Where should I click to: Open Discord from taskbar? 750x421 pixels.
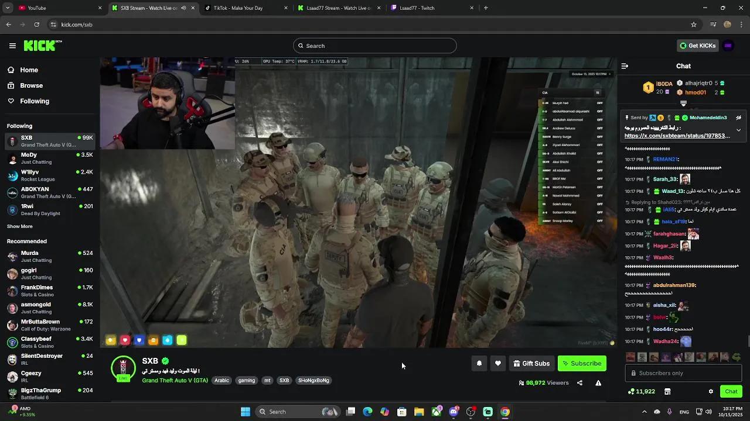(454, 412)
